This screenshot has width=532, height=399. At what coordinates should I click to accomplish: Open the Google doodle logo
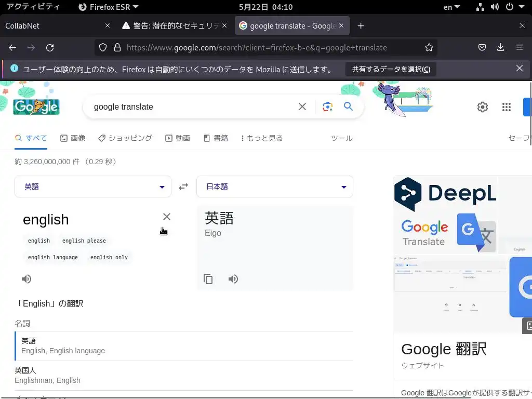(x=36, y=107)
